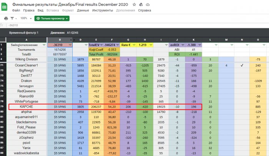Select the Wiking Division cell
This screenshot has width=269, height=156.
coord(27,59)
